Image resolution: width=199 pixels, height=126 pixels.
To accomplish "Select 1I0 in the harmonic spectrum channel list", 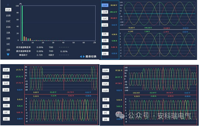I will click(8, 50).
